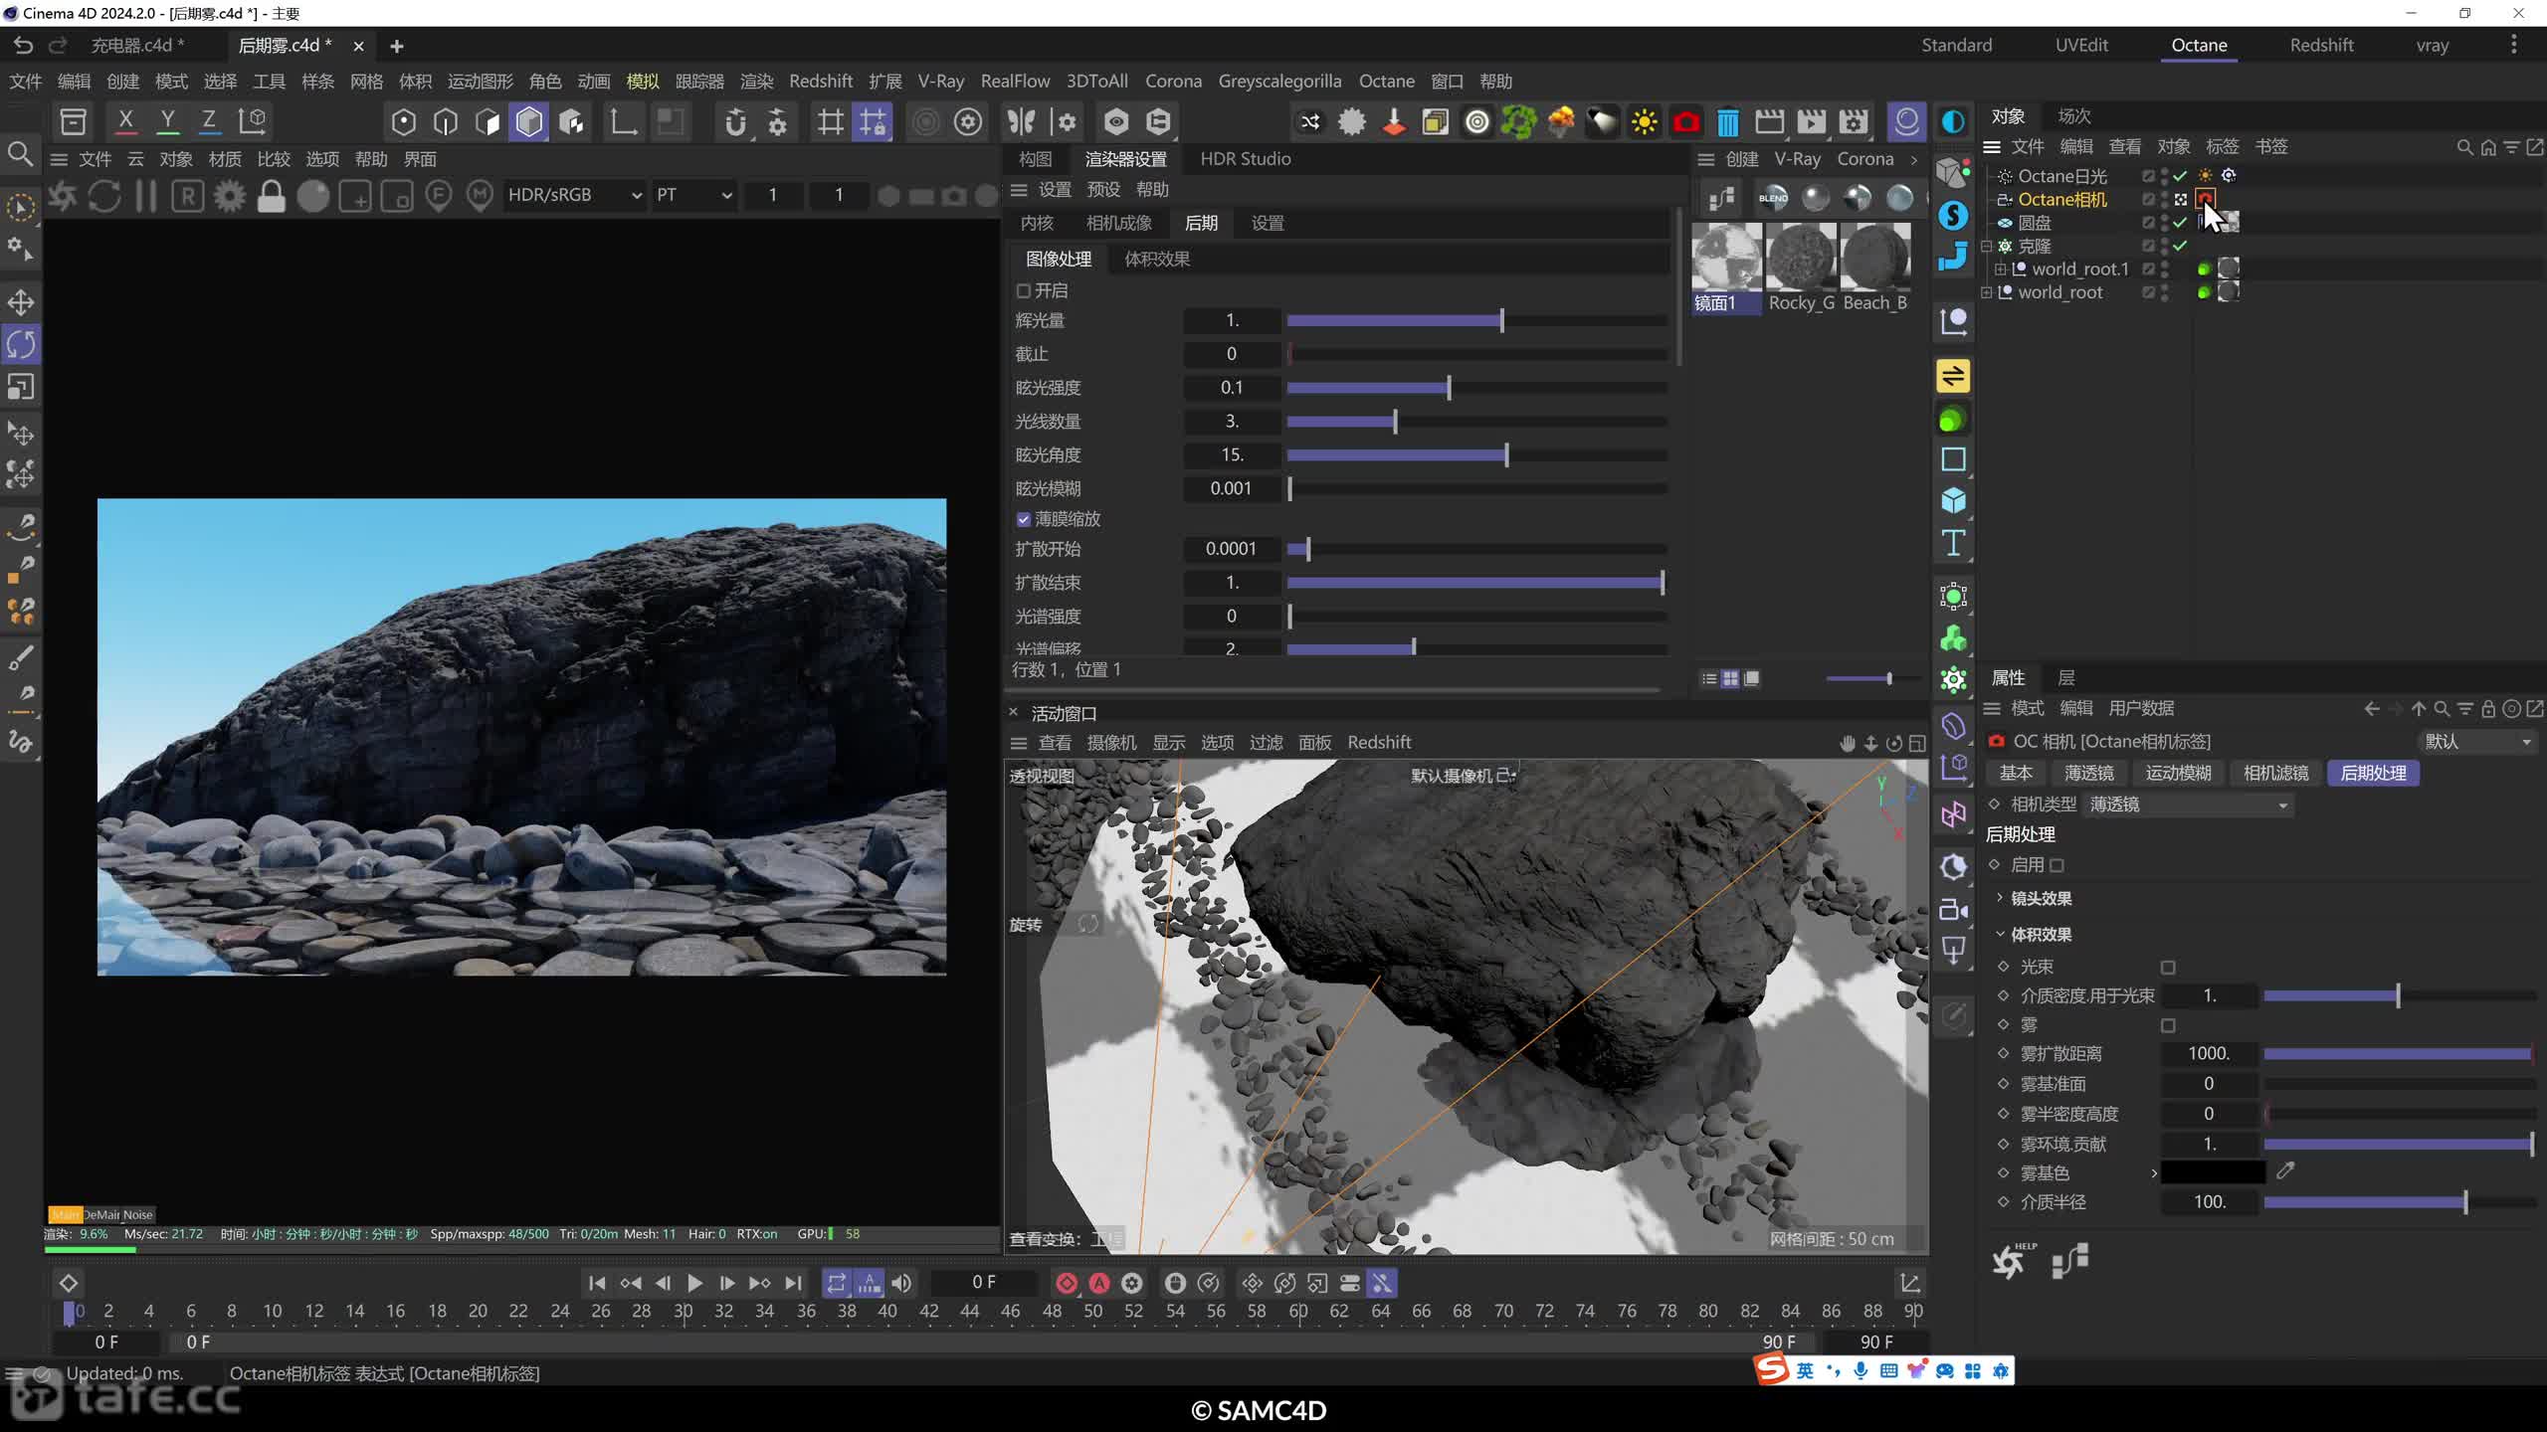This screenshot has width=2547, height=1432.
Task: Click the 薄透镜 button in attributes
Action: tap(2088, 773)
